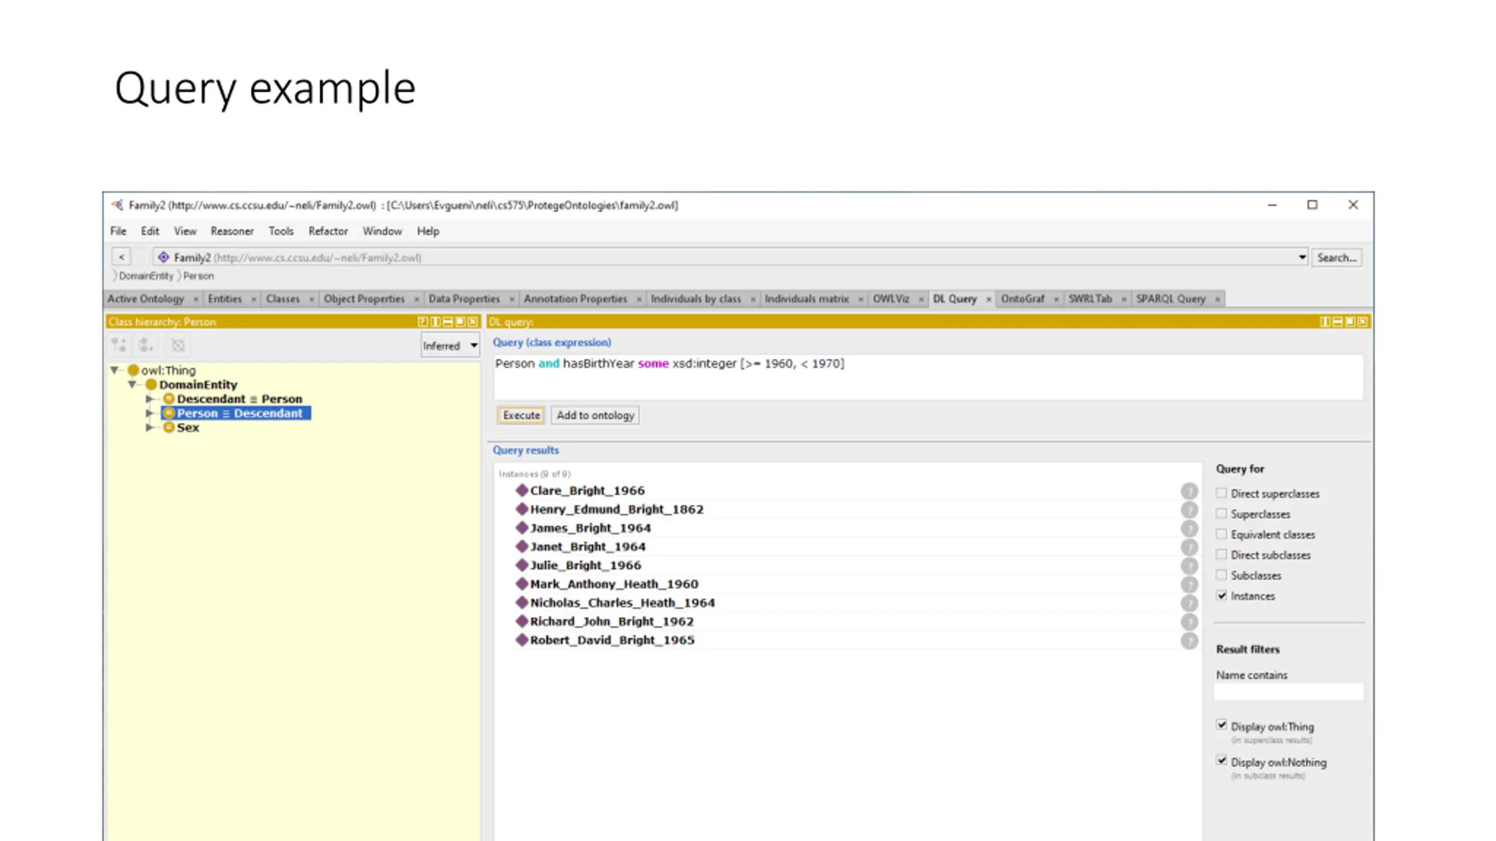Screen dimensions: 1496x841
Task: Open the Reasoner menu
Action: (232, 231)
